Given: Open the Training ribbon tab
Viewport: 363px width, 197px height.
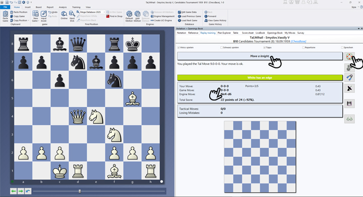Looking at the screenshot, I should pyautogui.click(x=76, y=7).
